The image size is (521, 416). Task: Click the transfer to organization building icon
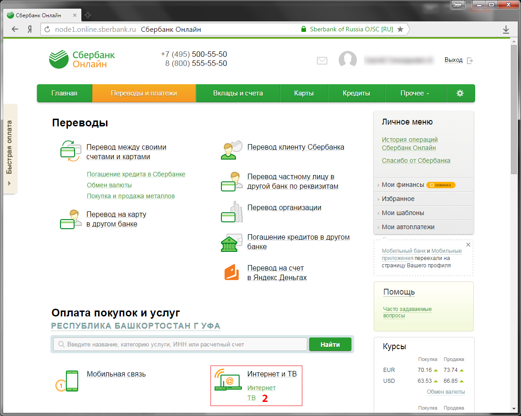pos(231,212)
